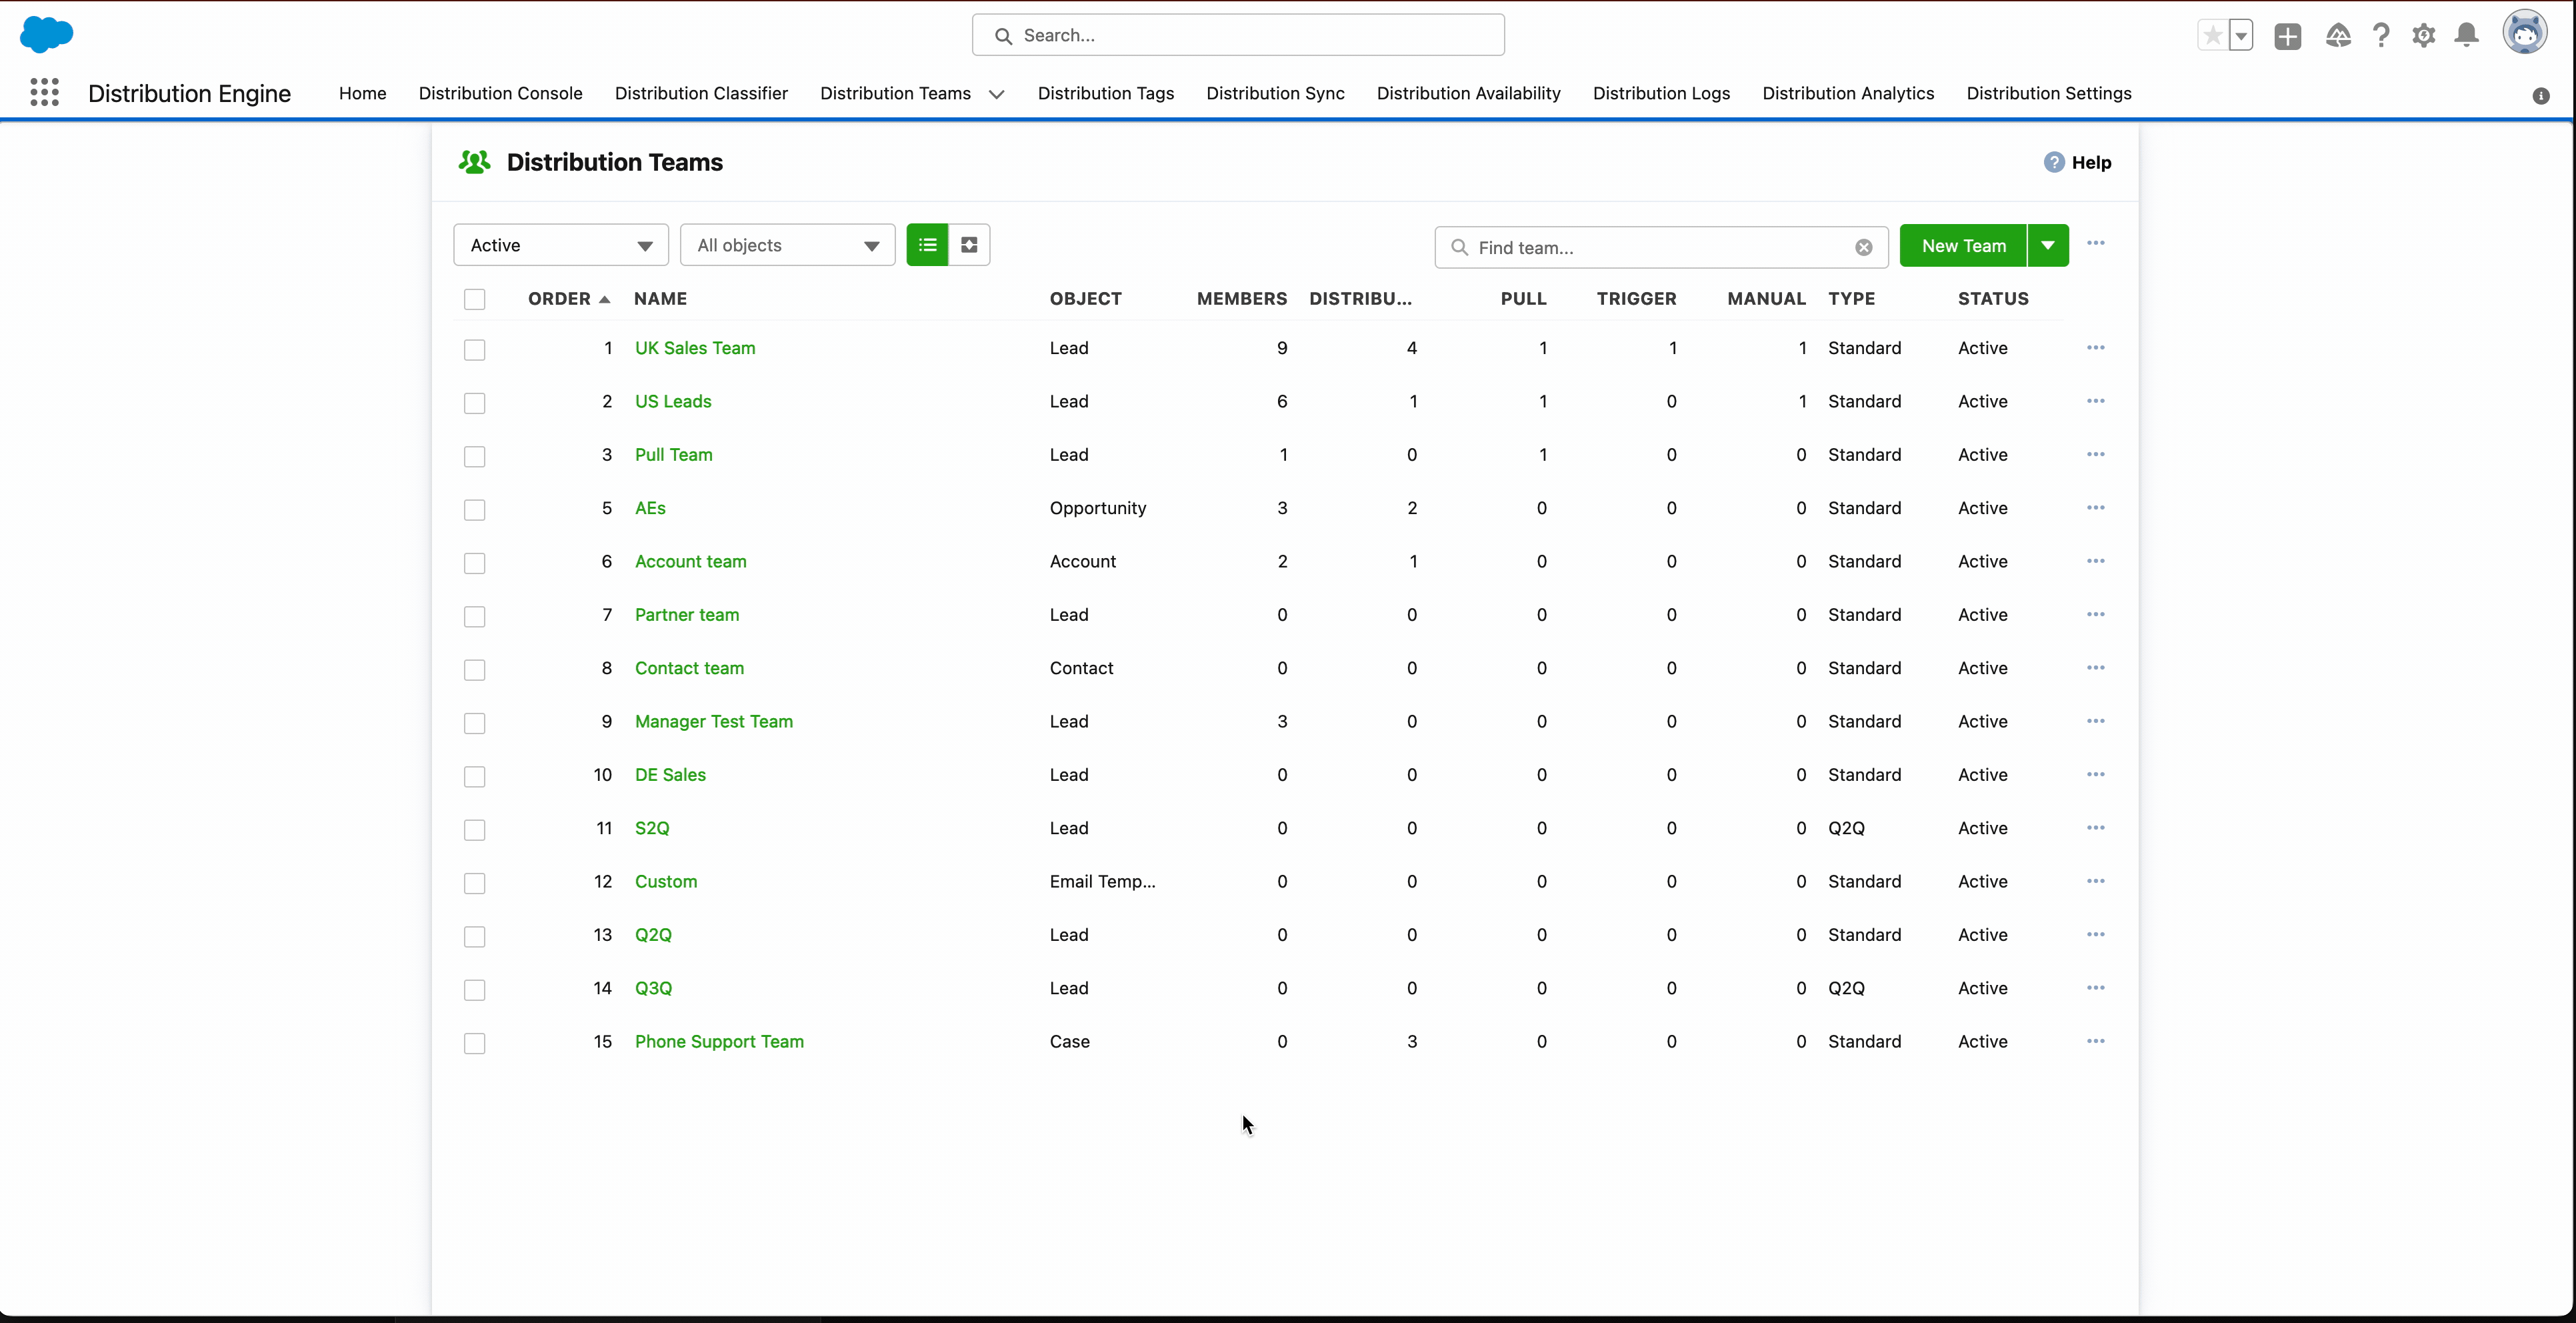2576x1323 pixels.
Task: Sort by the MEMBERS column header
Action: point(1242,299)
